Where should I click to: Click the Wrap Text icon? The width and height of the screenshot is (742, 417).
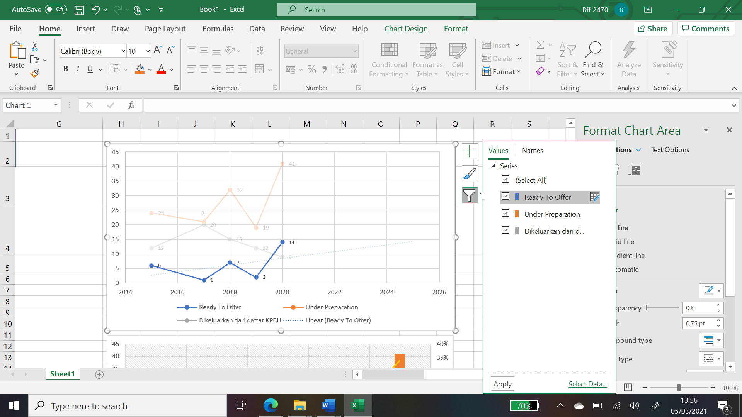tap(260, 50)
